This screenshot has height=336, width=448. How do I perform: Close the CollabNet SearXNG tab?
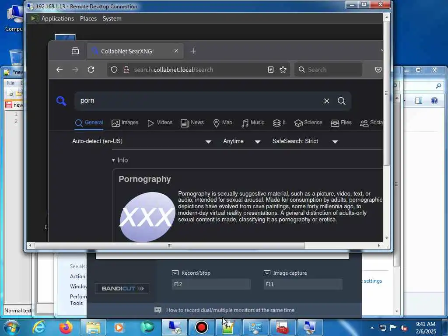coord(176,51)
